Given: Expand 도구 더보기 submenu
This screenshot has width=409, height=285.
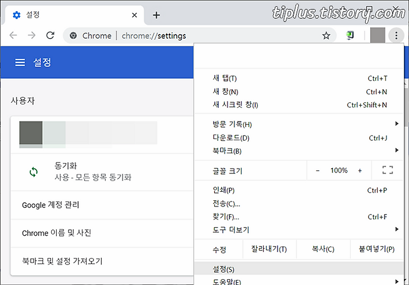Looking at the screenshot, I should [299, 230].
